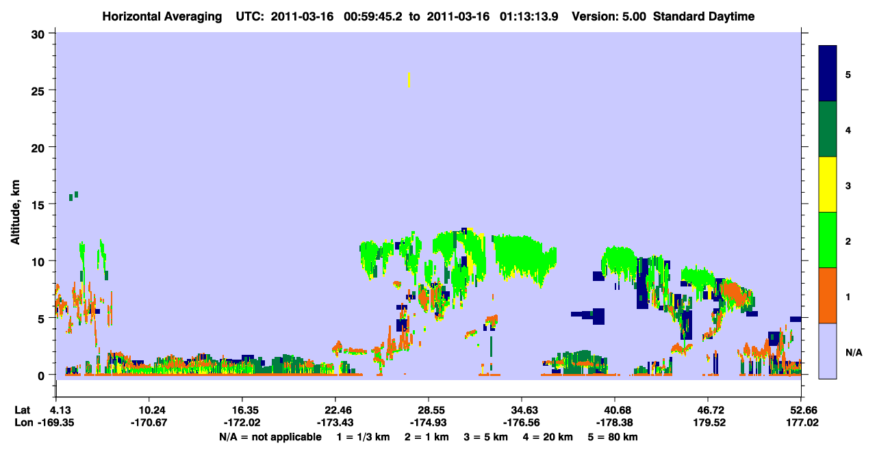Click the latitude value 10.24
Viewport: 890px width, 456px height.
(x=149, y=410)
